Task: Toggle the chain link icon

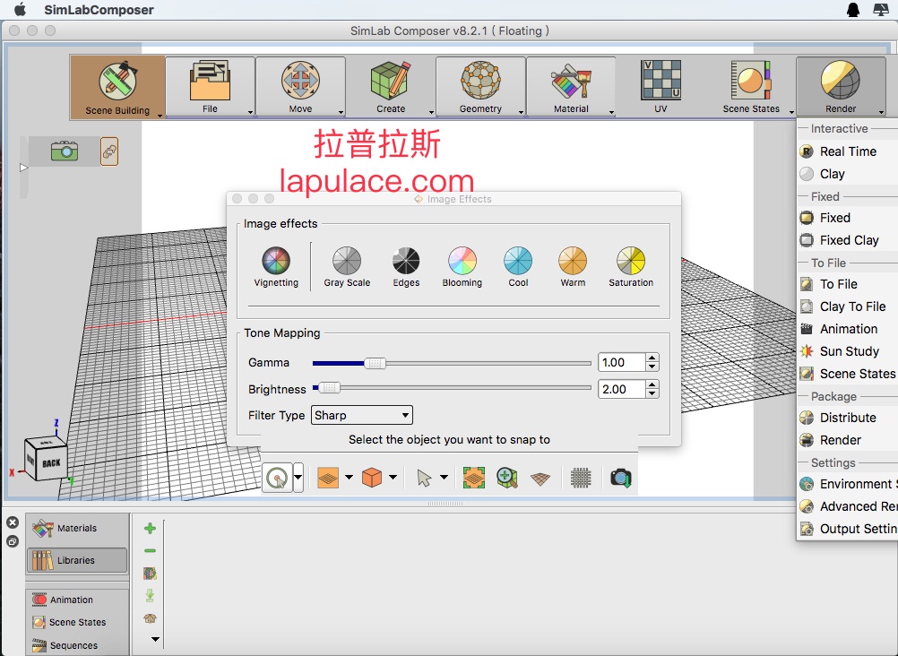Action: 109,151
